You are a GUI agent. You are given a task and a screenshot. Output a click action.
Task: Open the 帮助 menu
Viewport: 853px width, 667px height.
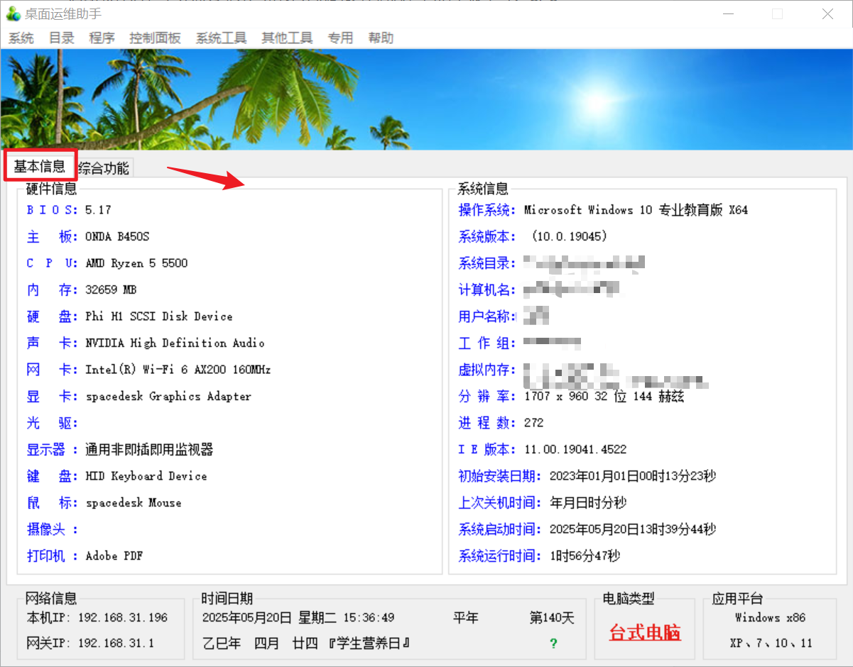tap(381, 38)
